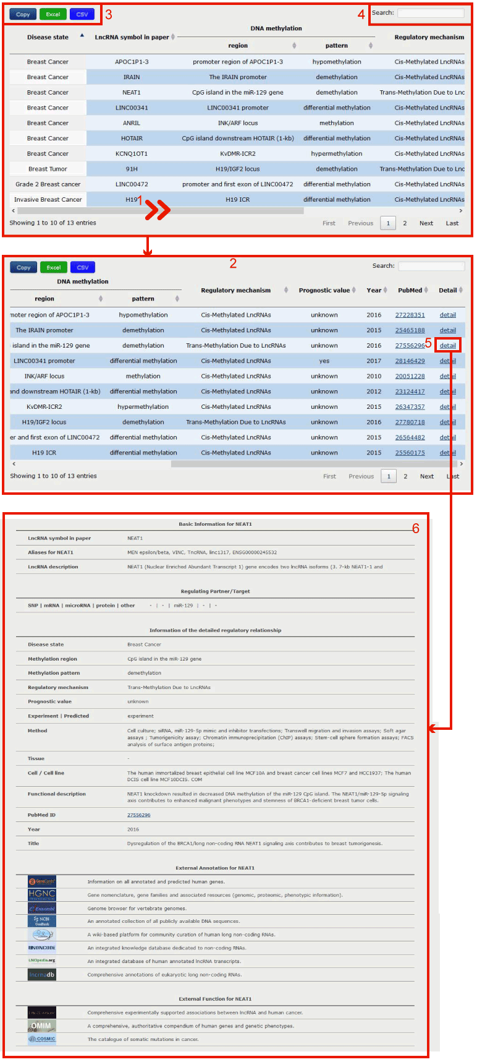Sort top table by Disease state arrow
Screen dimensions: 477x1062
[x=82, y=36]
